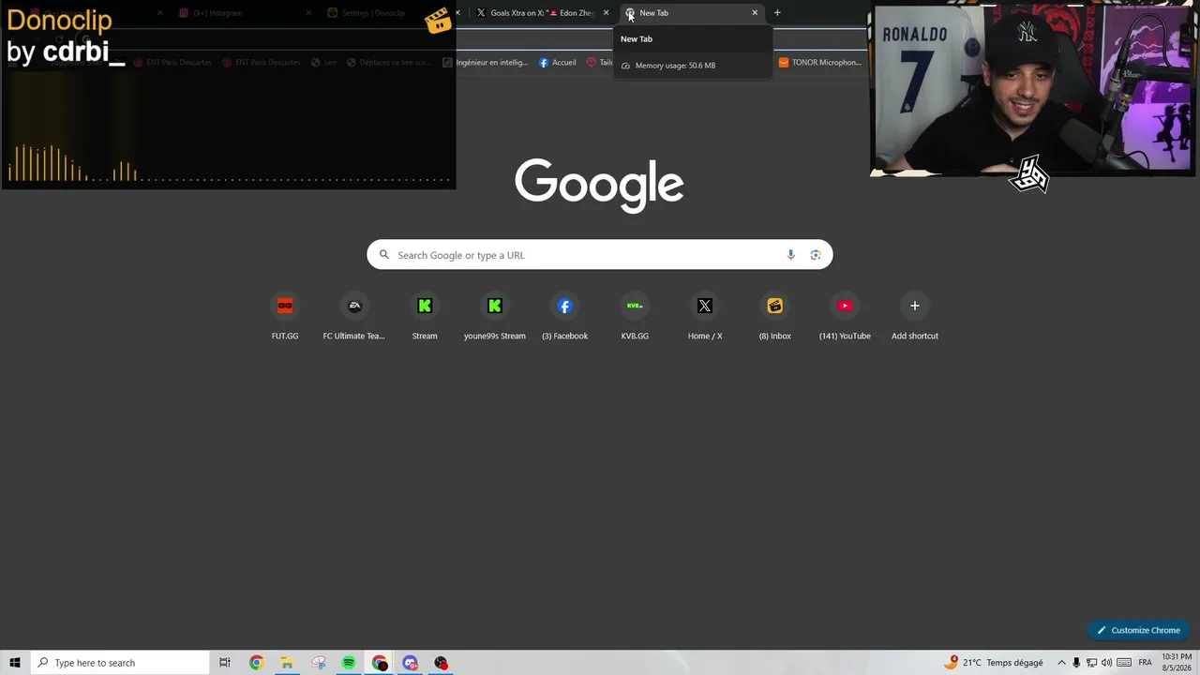Close the Goals Xtra on X tab

tap(606, 13)
